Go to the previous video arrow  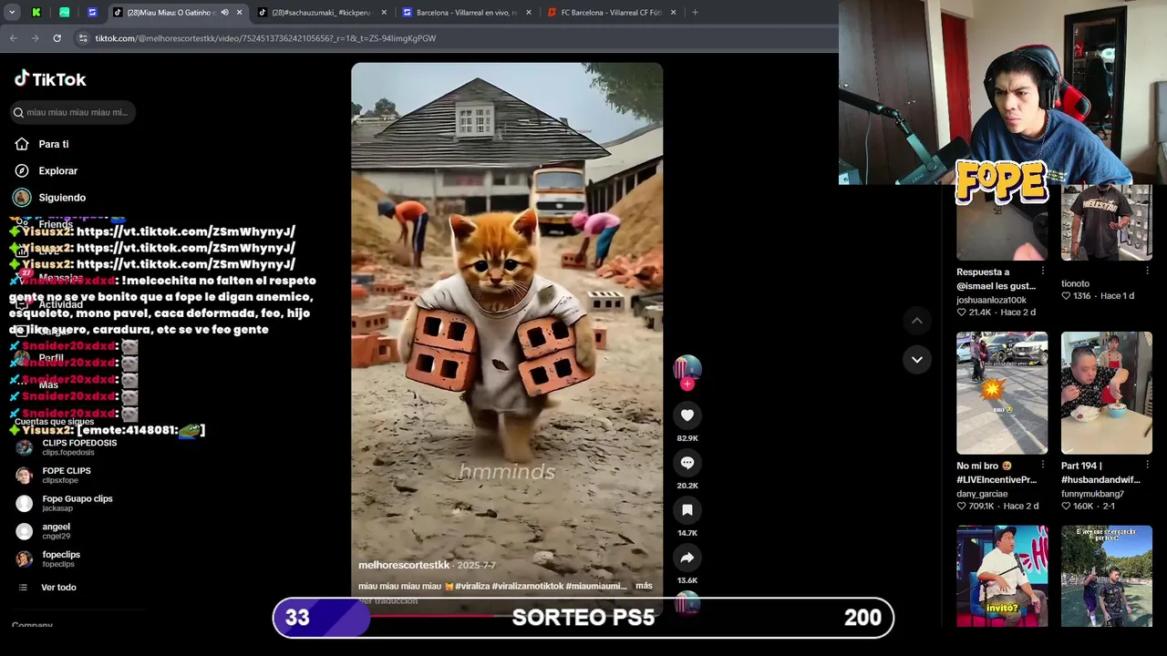(917, 321)
